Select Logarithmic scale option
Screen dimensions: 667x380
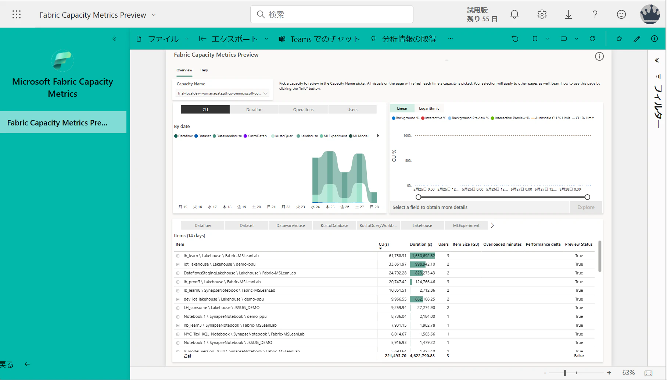pyautogui.click(x=429, y=108)
